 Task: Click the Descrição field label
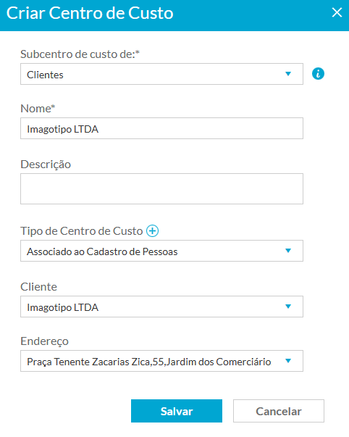click(x=46, y=165)
